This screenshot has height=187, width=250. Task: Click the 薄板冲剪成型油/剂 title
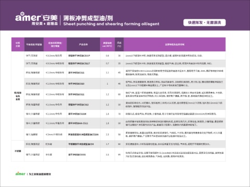pyautogui.click(x=88, y=18)
